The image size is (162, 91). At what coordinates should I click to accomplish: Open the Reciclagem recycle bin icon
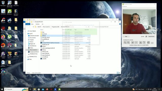pyautogui.click(x=3, y=3)
